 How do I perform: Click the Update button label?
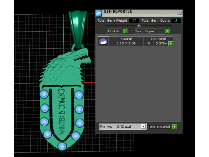114,31
